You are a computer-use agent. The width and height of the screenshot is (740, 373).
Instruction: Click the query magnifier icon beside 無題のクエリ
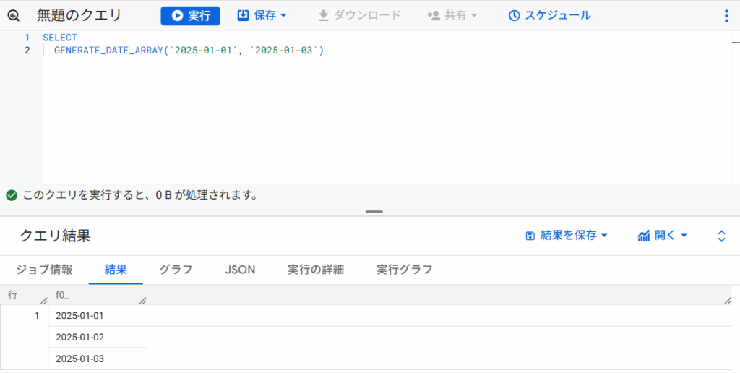14,16
